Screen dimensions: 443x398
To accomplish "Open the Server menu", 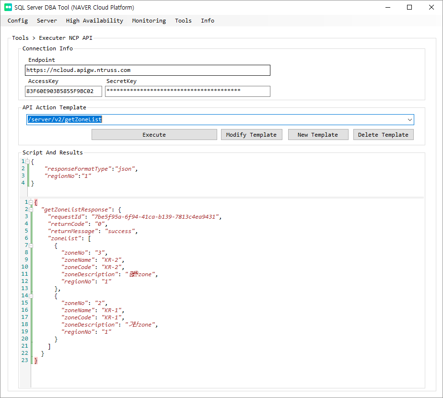I will pos(47,21).
